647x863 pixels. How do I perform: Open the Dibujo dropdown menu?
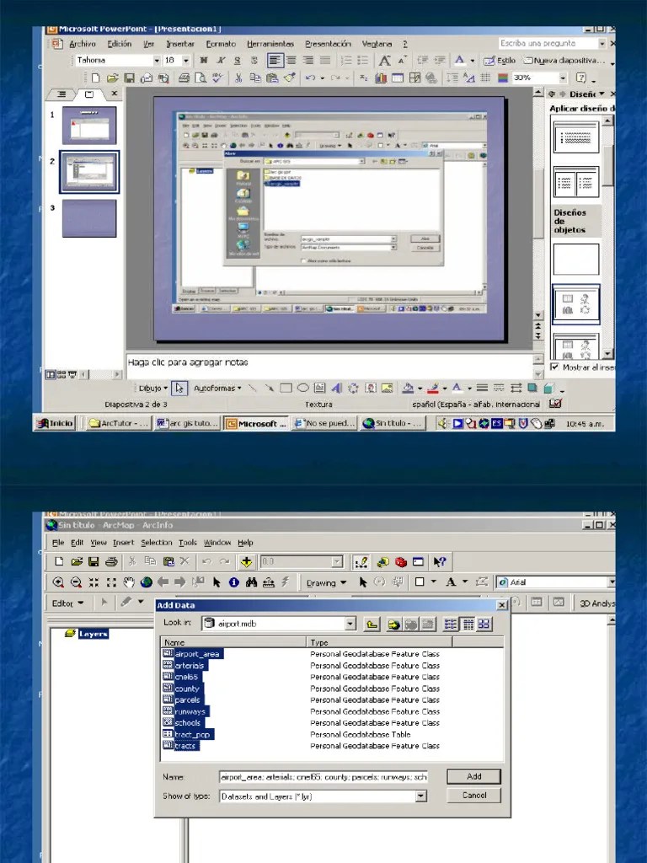153,388
